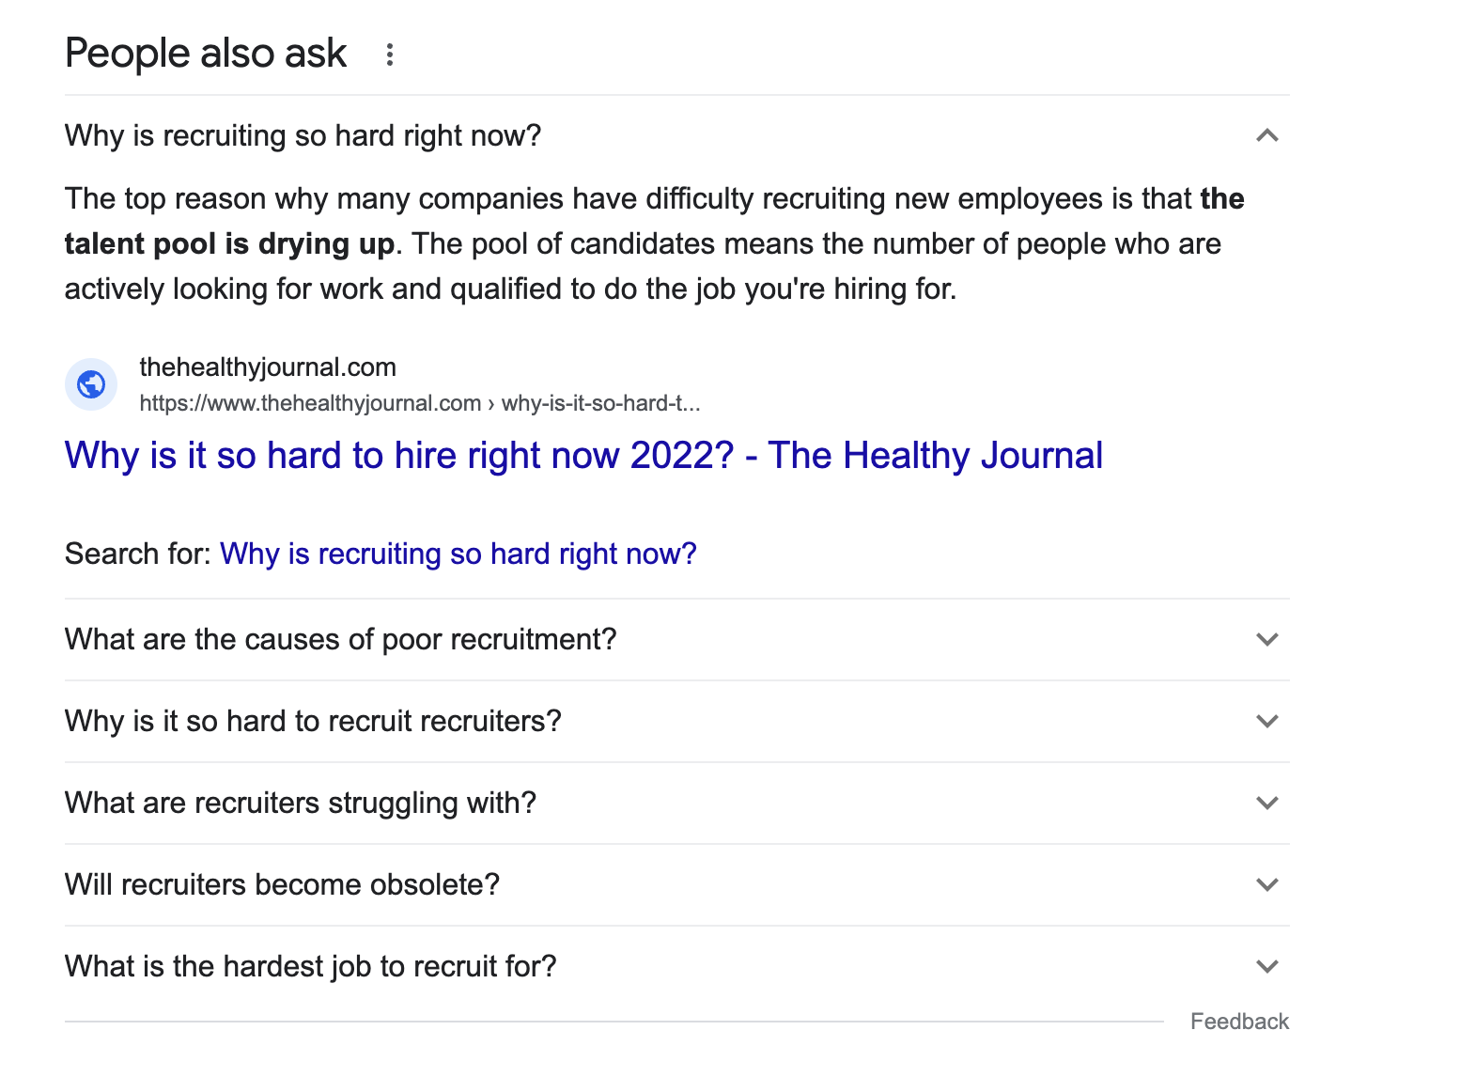Click chevron next to recruiters struggling with question
The height and width of the screenshot is (1077, 1460).
[x=1267, y=803]
